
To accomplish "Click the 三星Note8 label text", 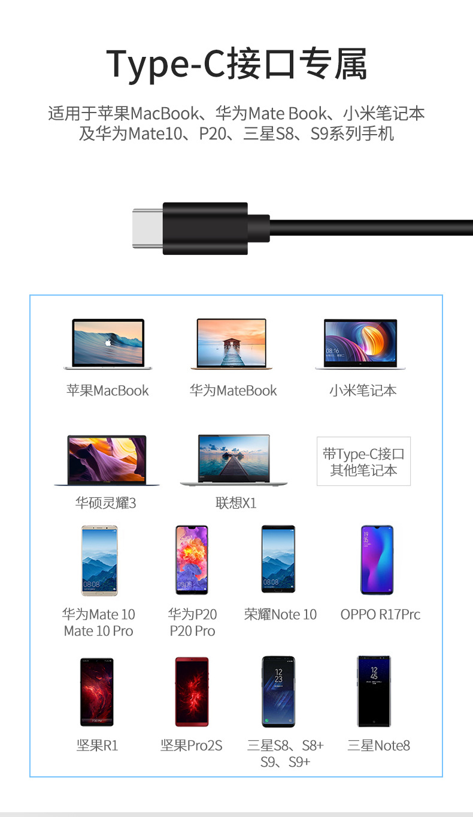I will pyautogui.click(x=379, y=746).
